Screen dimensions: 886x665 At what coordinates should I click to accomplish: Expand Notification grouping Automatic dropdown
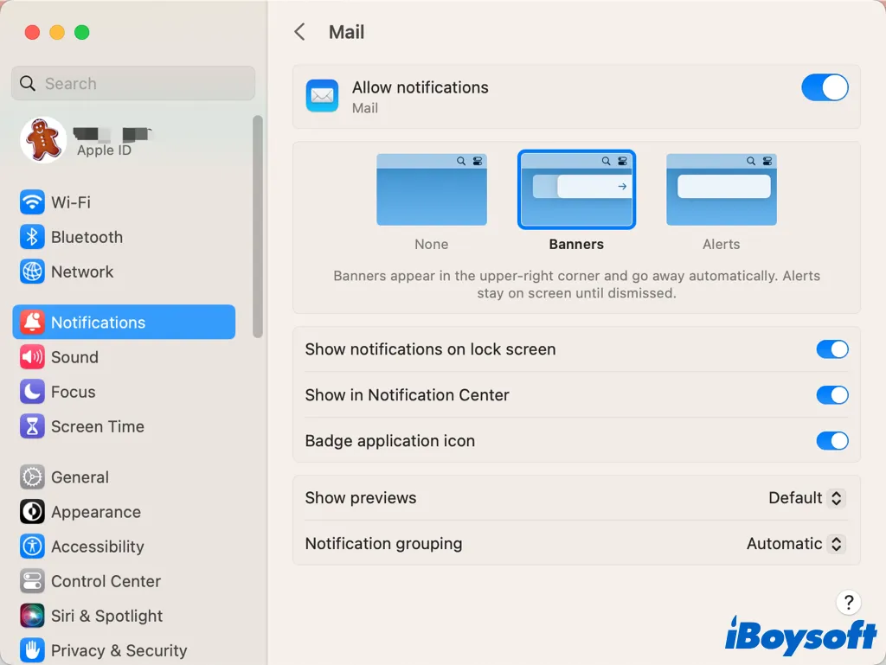[796, 544]
